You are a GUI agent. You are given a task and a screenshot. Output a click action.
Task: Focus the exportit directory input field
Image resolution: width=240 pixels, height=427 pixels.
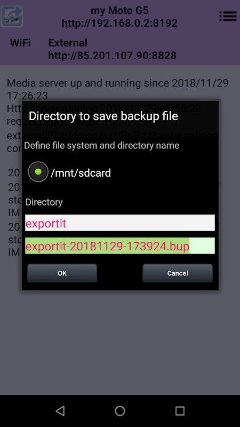[120, 223]
